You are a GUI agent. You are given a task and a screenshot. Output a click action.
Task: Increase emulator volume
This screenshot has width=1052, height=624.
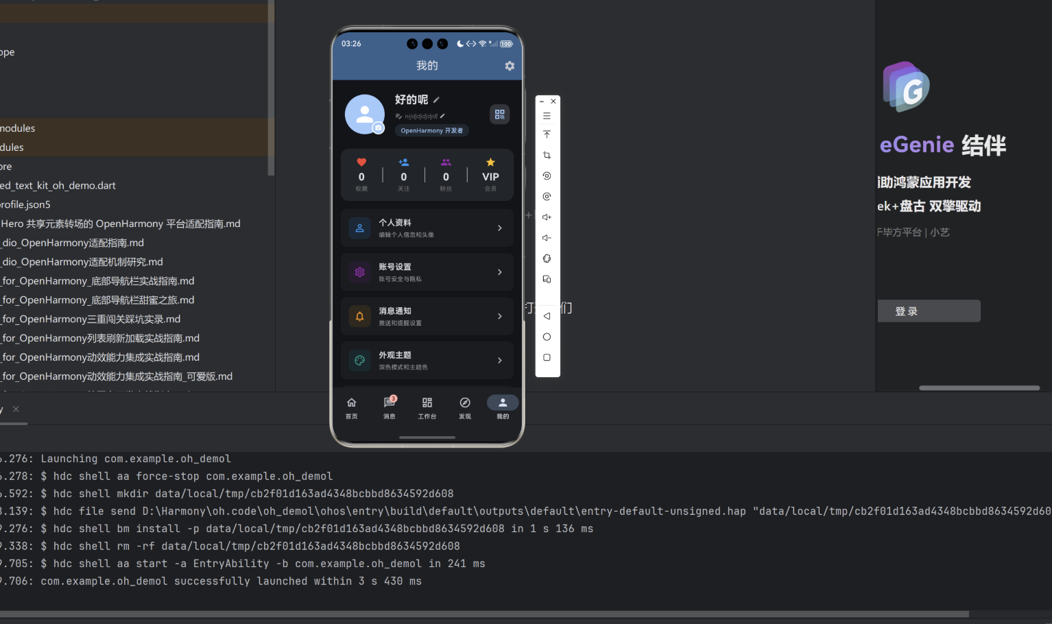point(547,217)
